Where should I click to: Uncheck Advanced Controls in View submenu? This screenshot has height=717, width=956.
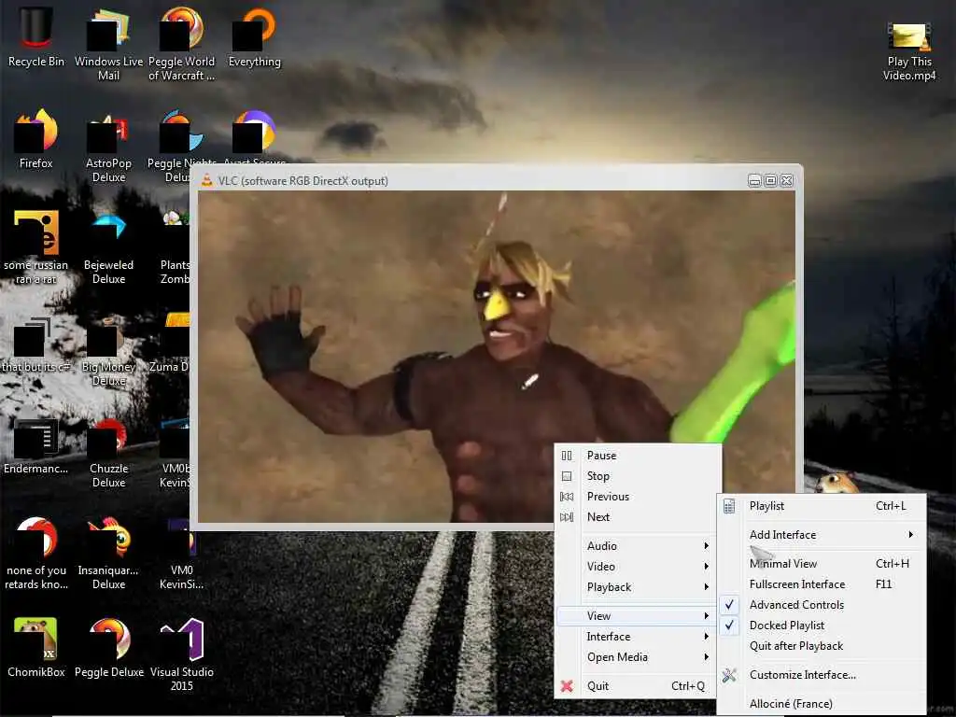click(822, 605)
